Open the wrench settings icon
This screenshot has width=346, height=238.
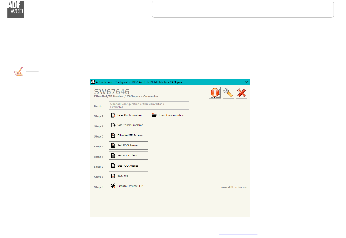(x=228, y=93)
